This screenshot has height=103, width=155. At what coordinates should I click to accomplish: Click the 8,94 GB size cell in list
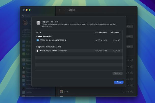click(117, 51)
